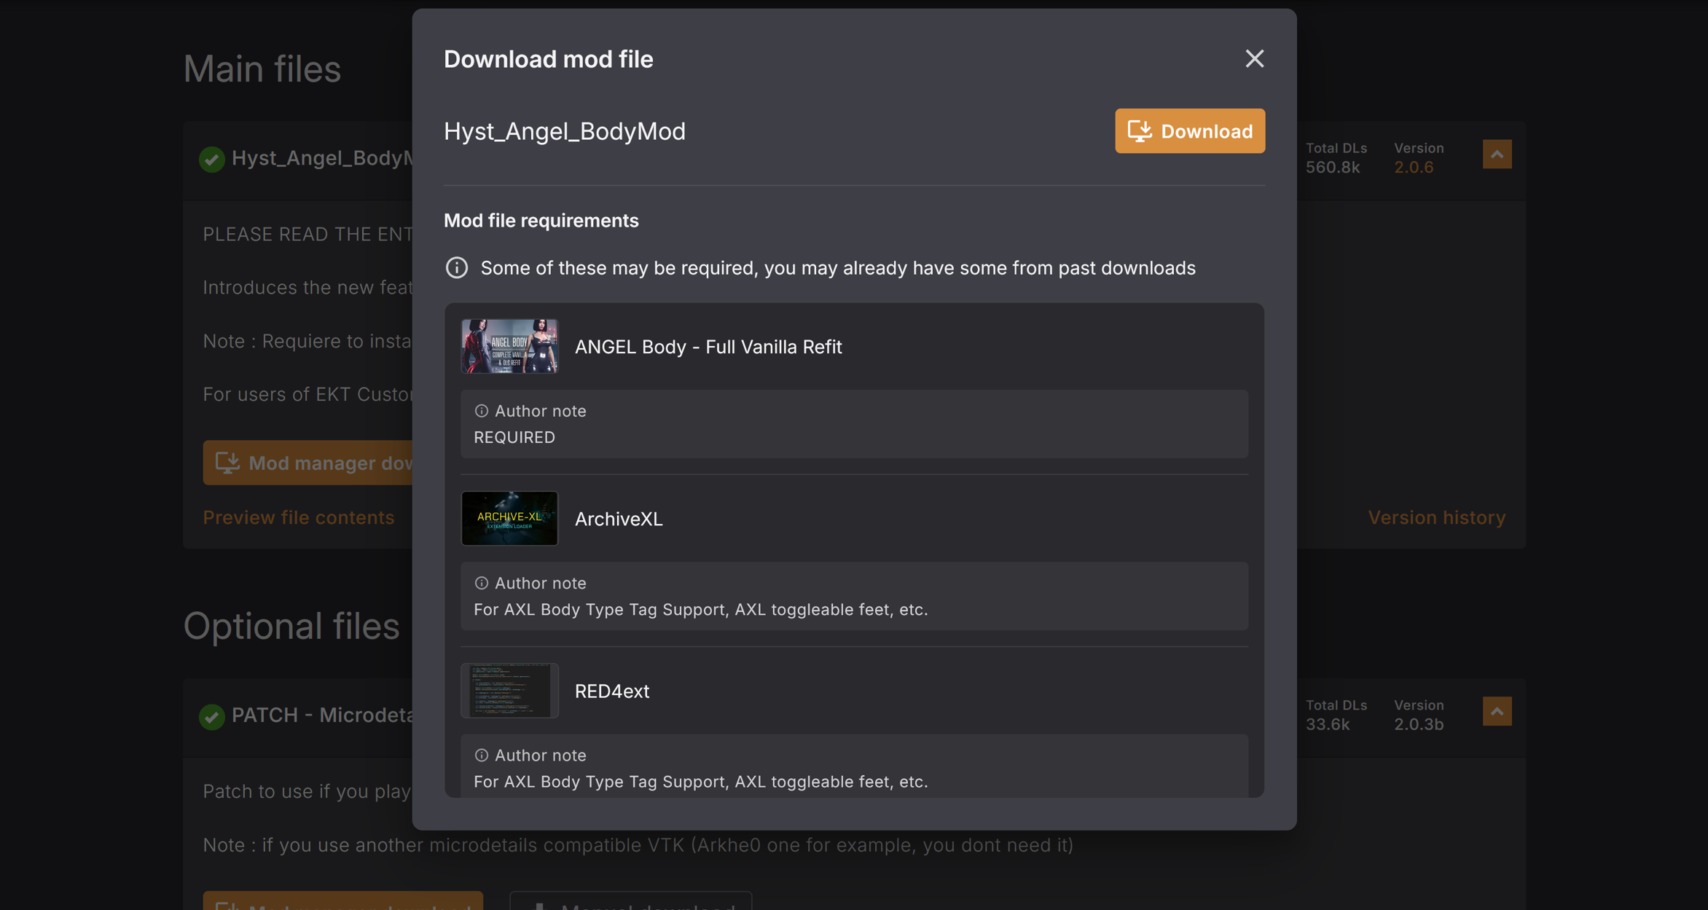Image resolution: width=1708 pixels, height=910 pixels.
Task: Click the 2.0.3b version number
Action: coord(1419,724)
